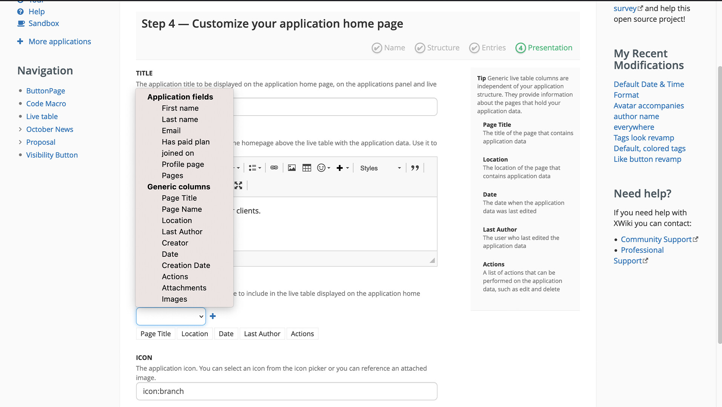Toggle the editor fullscreen maximize icon

tap(238, 186)
